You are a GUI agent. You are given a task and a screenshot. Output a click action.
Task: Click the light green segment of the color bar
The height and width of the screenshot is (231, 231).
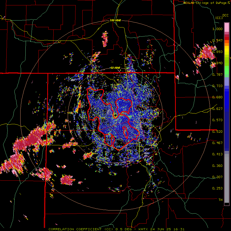(x=227, y=70)
